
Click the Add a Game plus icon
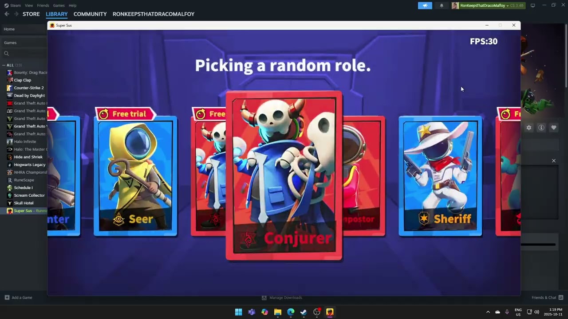(7, 298)
